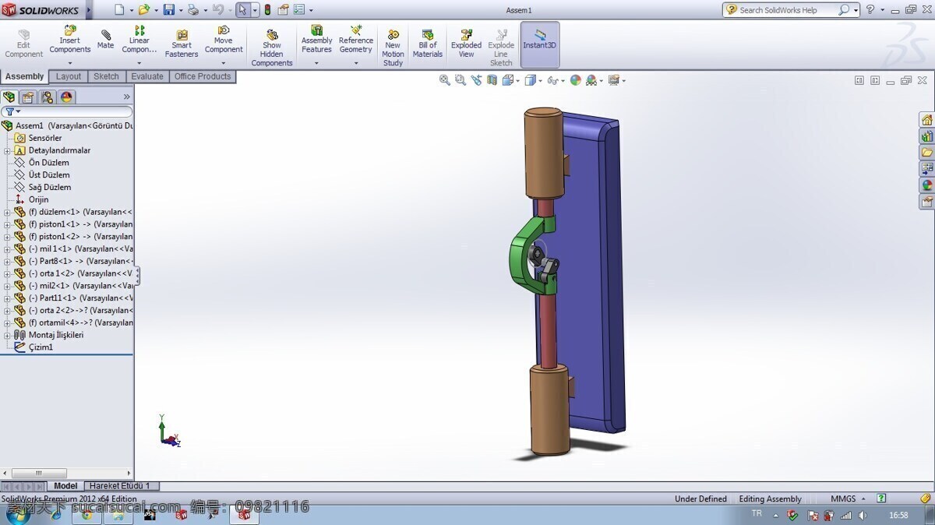The height and width of the screenshot is (525, 935).
Task: Switch to the Sketch tab
Action: pyautogui.click(x=107, y=76)
